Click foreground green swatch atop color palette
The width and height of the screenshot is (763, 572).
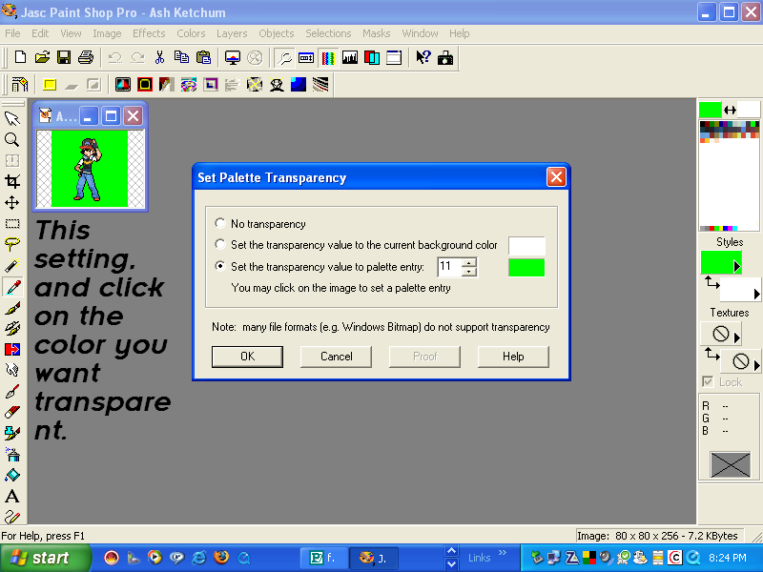coord(710,110)
